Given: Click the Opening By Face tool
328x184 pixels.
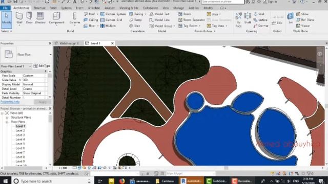Looking at the screenshot, I should pyautogui.click(x=238, y=20).
